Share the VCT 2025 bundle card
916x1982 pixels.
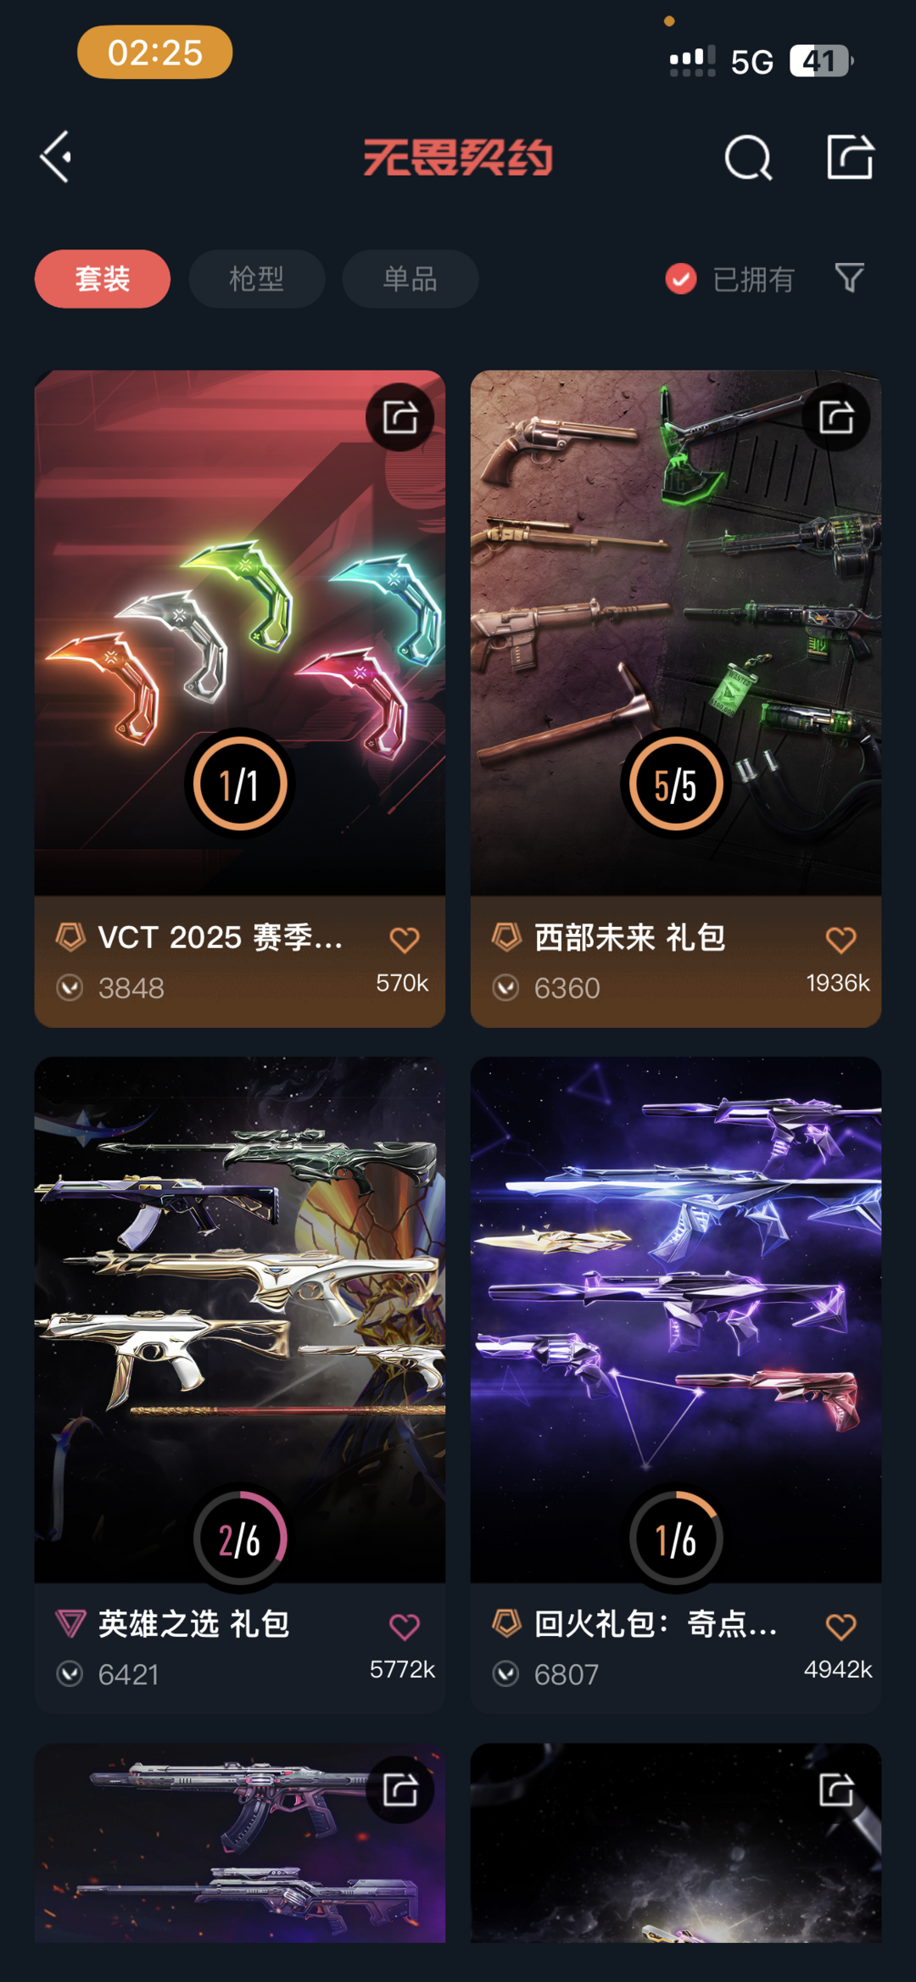tap(400, 417)
